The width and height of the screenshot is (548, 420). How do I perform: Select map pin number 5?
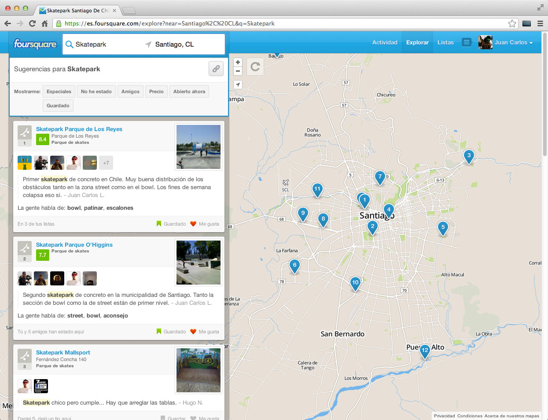pos(443,228)
